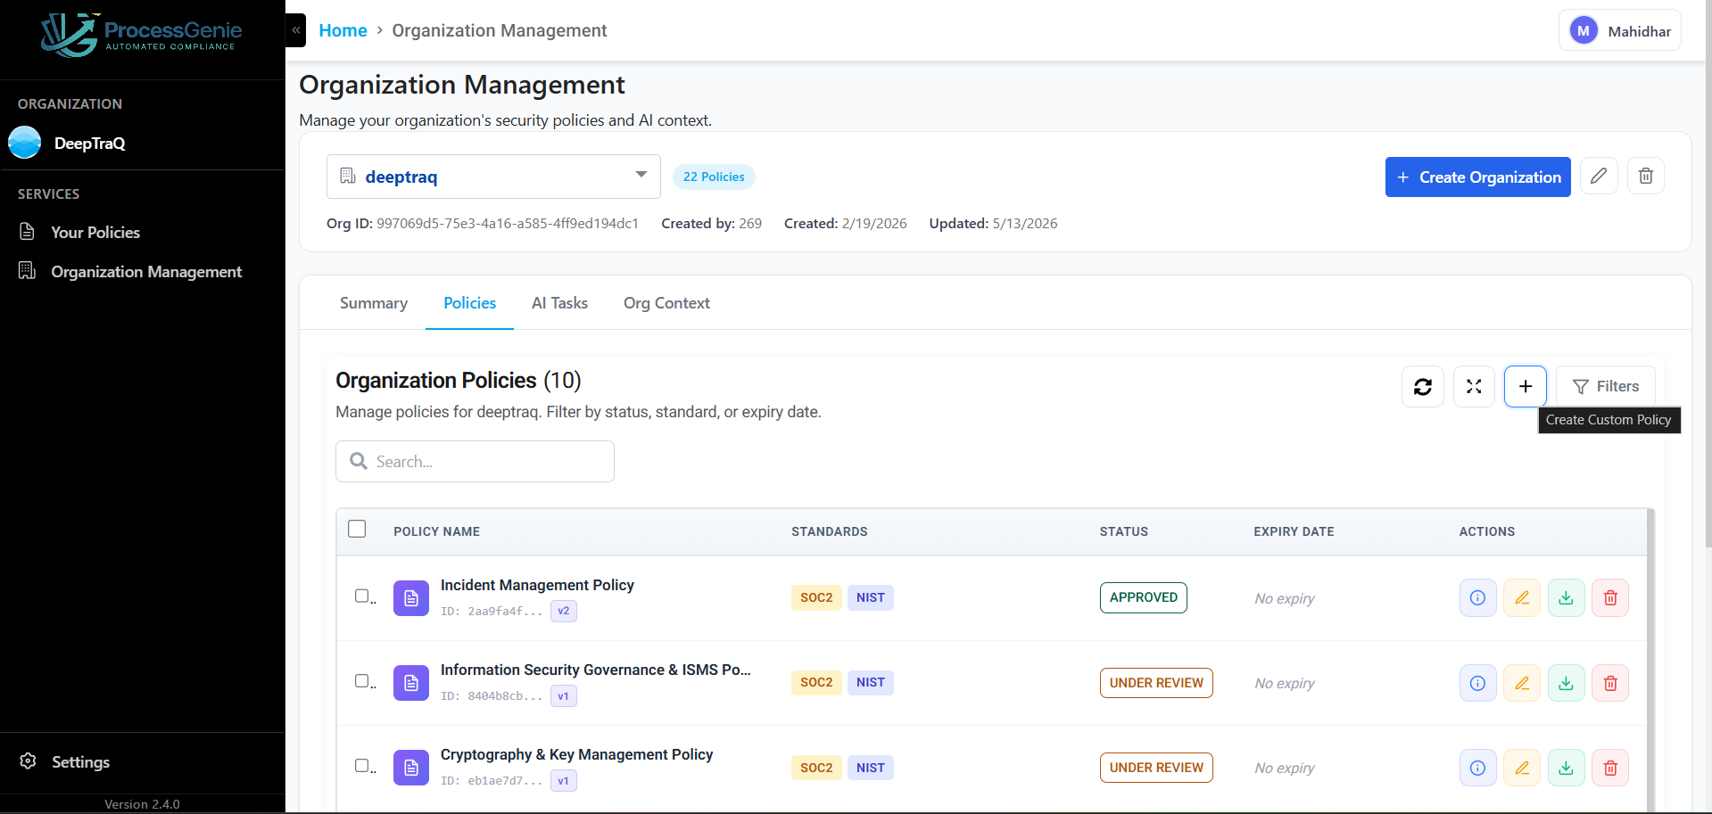Click the document icon of Incident Management Policy

411,598
